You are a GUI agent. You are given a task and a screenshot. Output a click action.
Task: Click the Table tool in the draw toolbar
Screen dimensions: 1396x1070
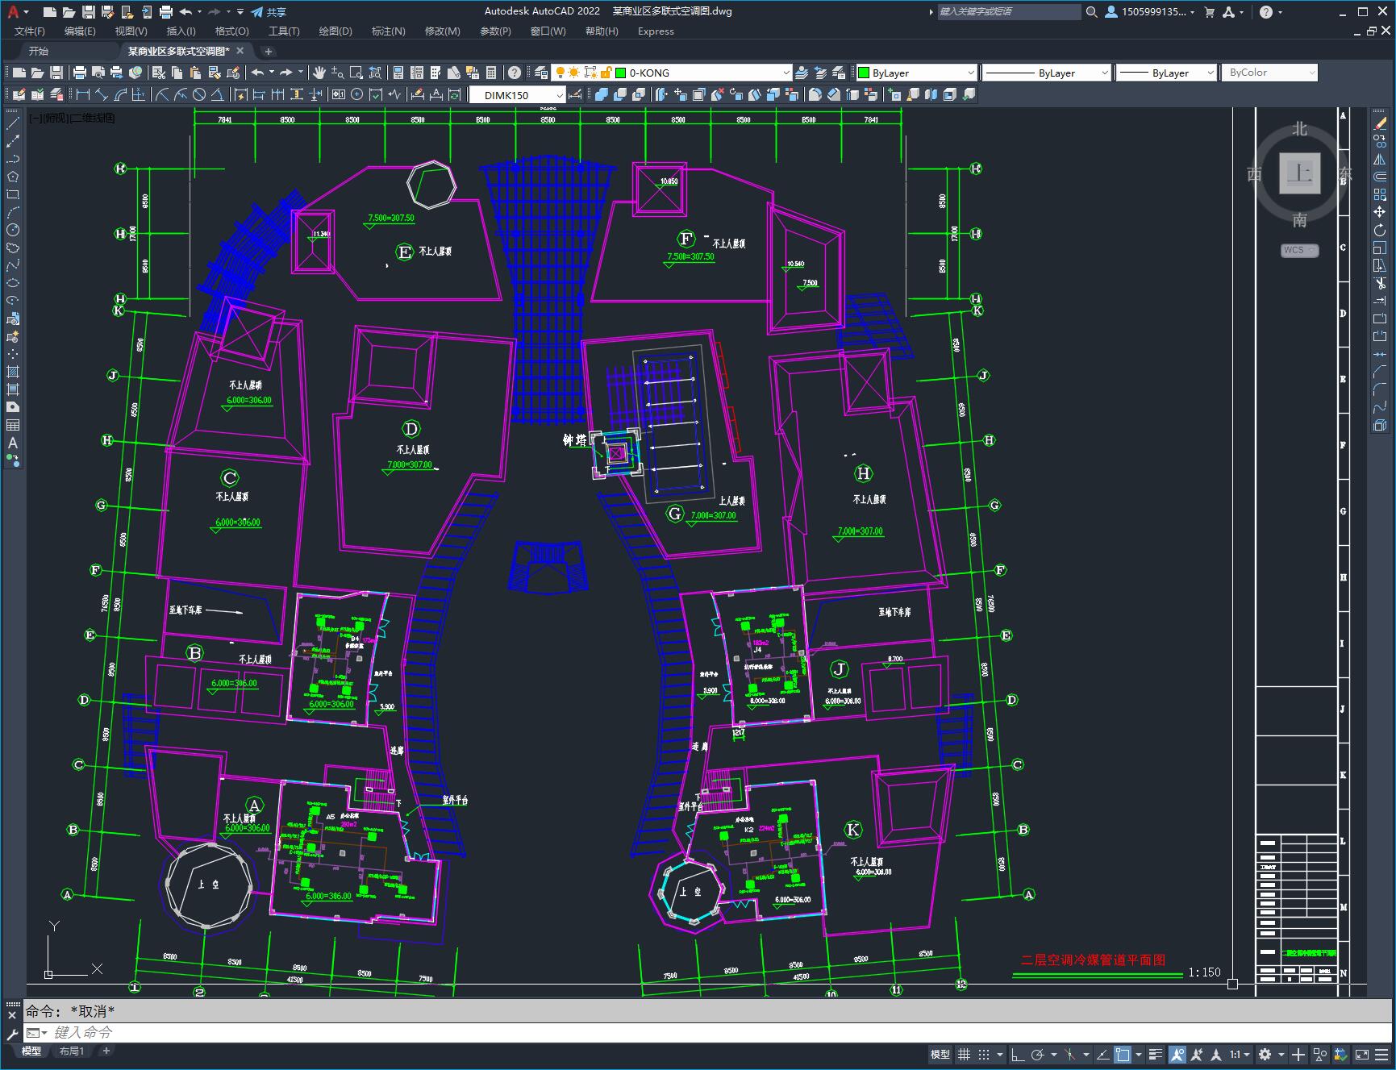(13, 425)
